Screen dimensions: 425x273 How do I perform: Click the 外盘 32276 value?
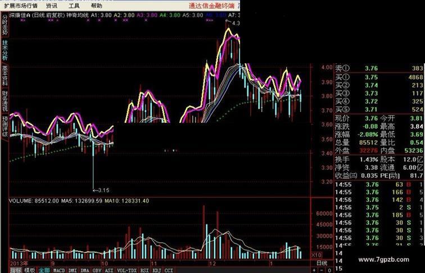click(368, 151)
